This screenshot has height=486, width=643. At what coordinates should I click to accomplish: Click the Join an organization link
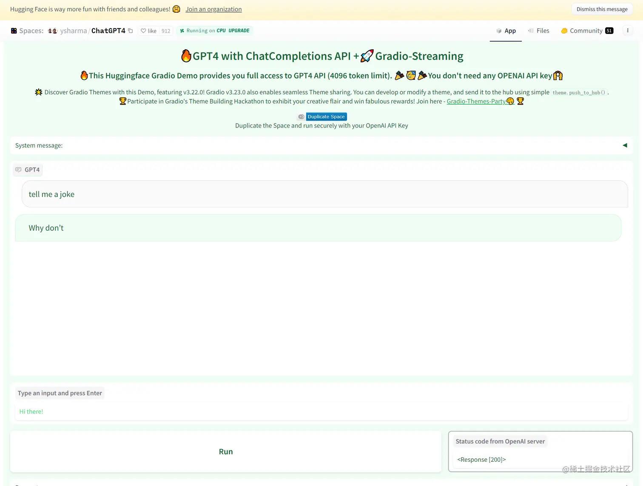[213, 9]
